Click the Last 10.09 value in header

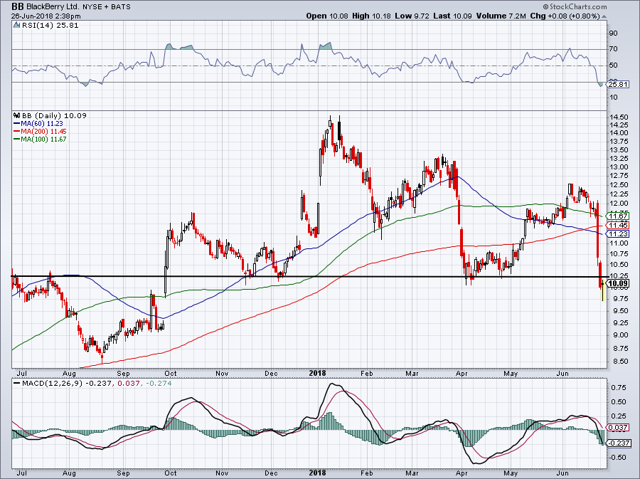click(452, 16)
